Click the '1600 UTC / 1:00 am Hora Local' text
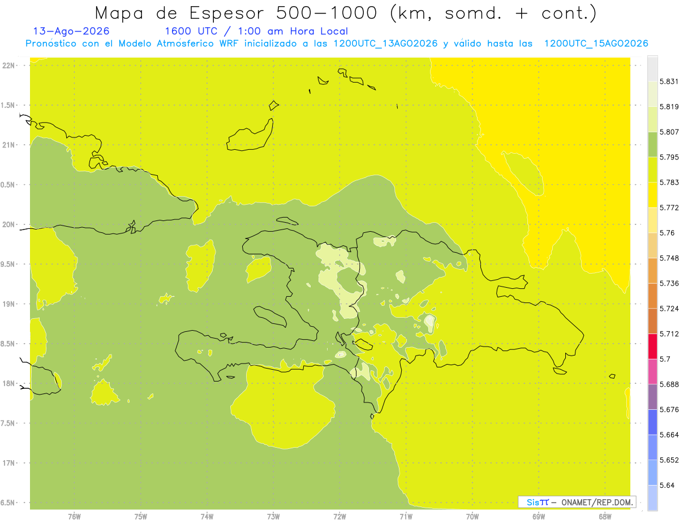Viewport: 679px width, 524px height. click(x=256, y=32)
